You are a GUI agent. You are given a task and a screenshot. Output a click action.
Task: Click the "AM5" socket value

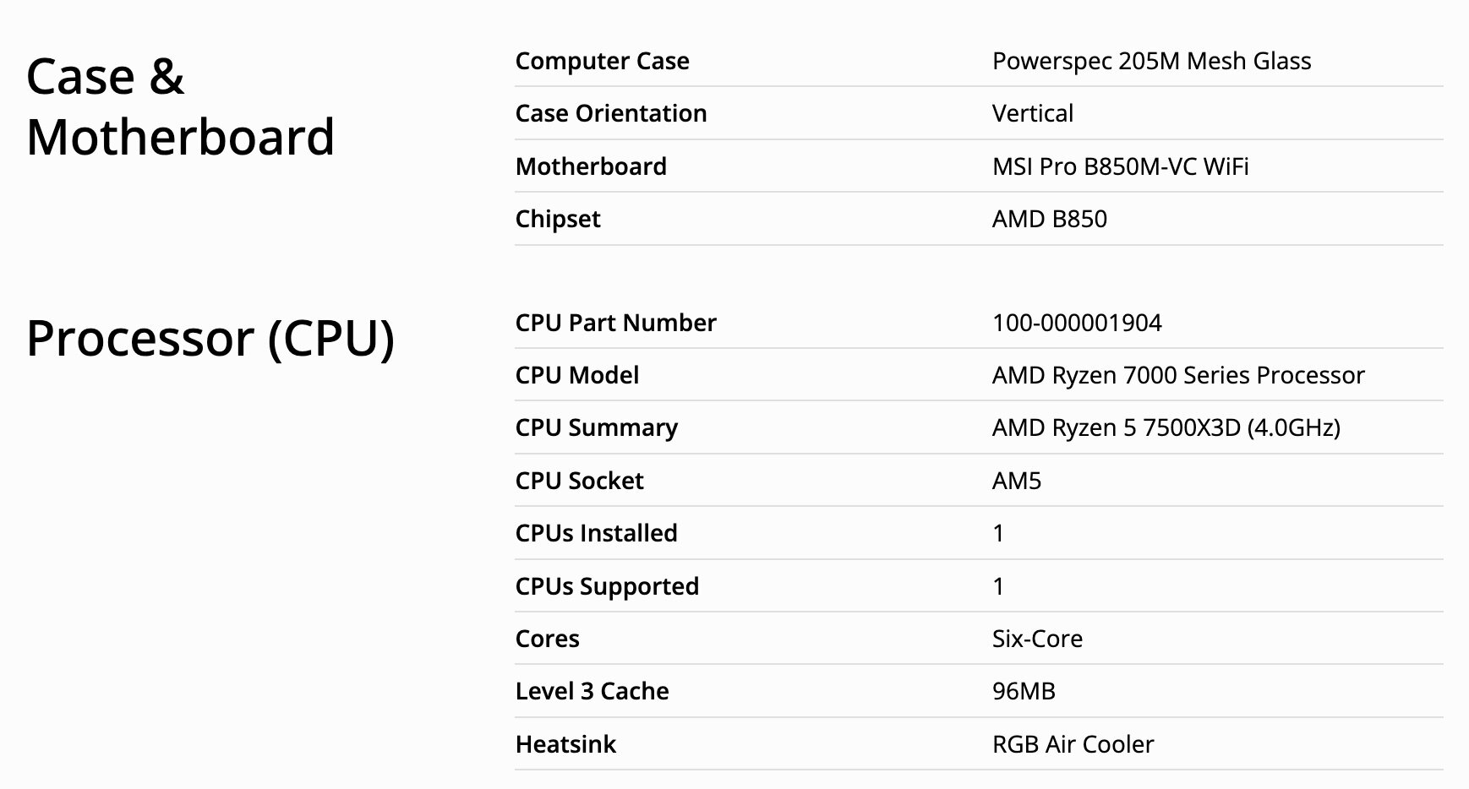(x=1016, y=481)
